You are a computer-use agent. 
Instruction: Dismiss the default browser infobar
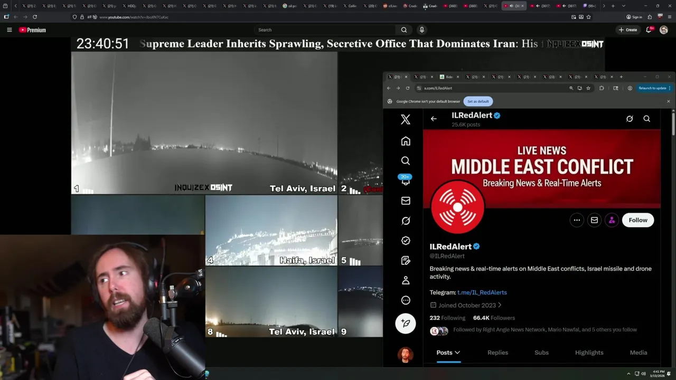click(x=668, y=101)
